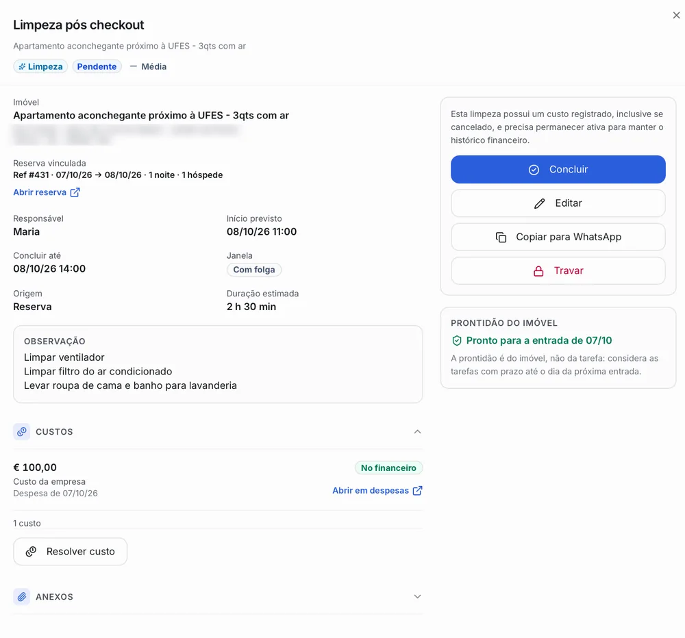Open the Editar button
685x638 pixels.
(558, 203)
